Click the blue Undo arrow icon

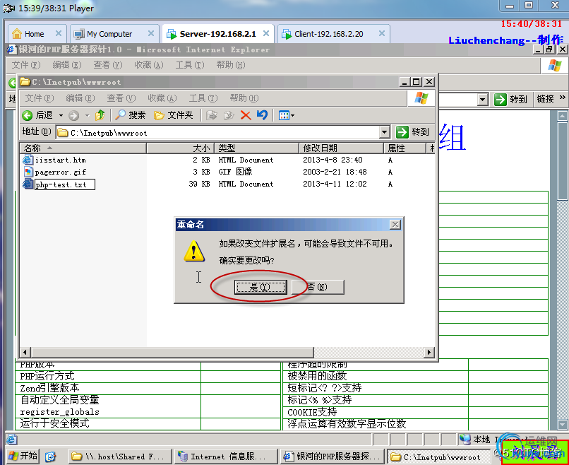262,115
